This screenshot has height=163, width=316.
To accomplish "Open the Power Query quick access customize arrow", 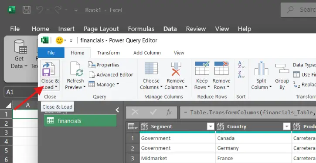I will [71, 40].
